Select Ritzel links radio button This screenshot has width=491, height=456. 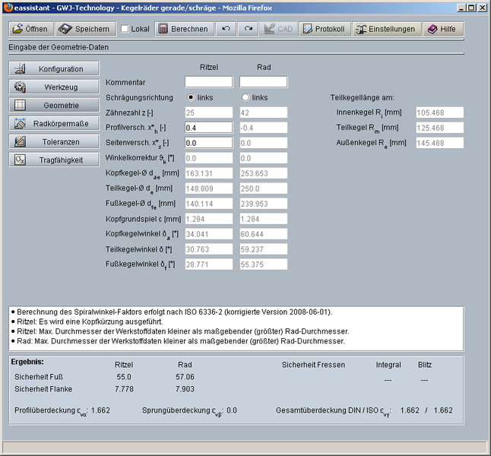click(x=191, y=97)
